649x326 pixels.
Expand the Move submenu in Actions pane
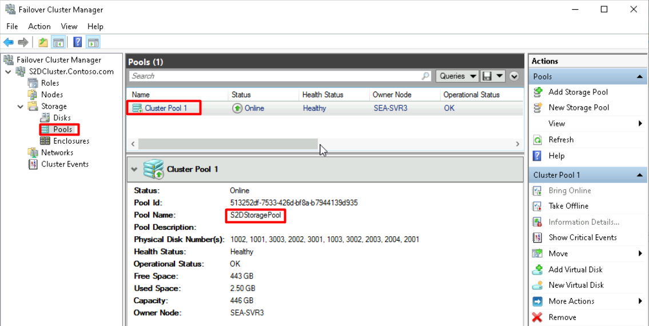[x=641, y=253]
